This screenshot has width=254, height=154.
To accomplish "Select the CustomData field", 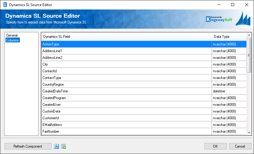I will (x=126, y=111).
